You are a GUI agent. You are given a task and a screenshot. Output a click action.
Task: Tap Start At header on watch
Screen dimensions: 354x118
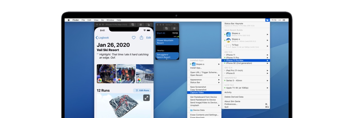pyautogui.click(x=161, y=33)
